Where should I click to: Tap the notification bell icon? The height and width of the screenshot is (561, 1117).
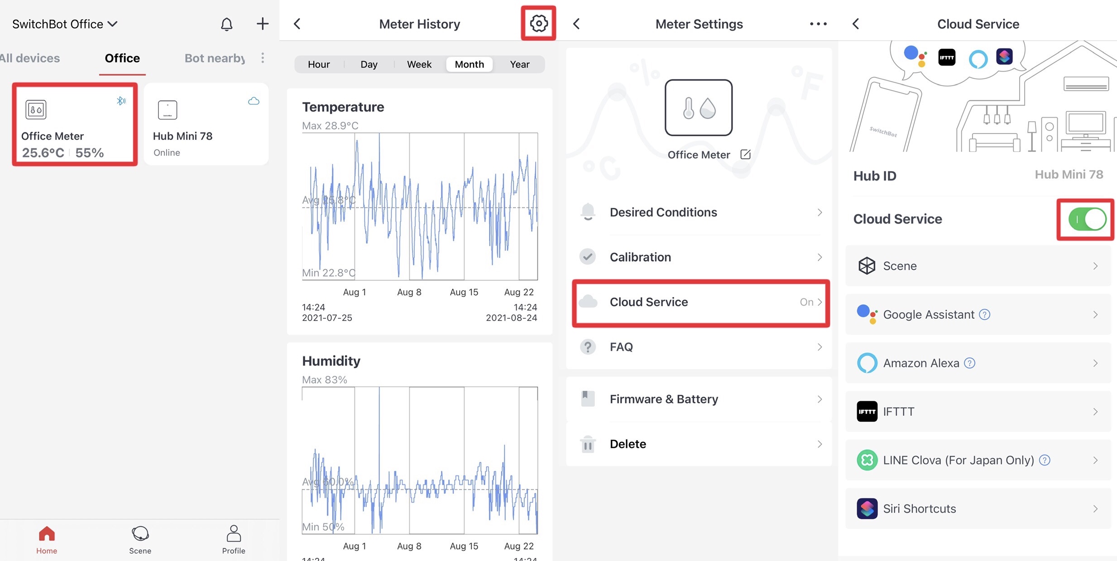click(226, 24)
